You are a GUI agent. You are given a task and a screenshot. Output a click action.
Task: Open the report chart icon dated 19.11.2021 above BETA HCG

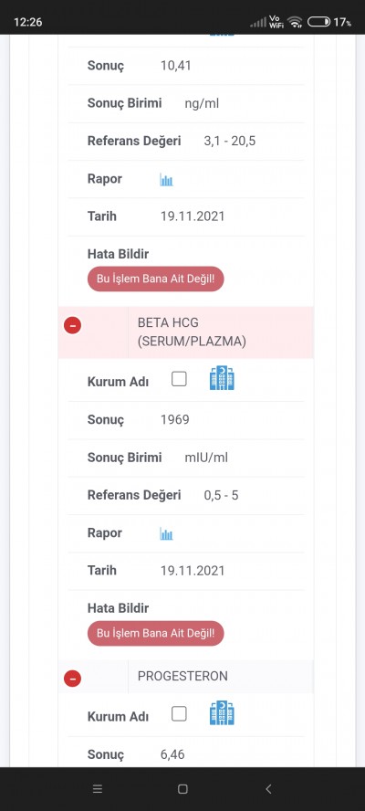(x=166, y=180)
